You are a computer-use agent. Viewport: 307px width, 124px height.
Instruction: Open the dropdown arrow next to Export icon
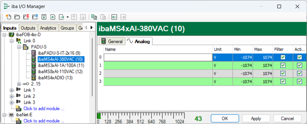pyautogui.click(x=67, y=17)
